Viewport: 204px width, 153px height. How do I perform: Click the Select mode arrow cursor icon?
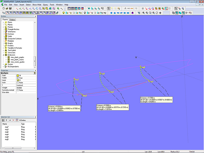(x=109, y=9)
